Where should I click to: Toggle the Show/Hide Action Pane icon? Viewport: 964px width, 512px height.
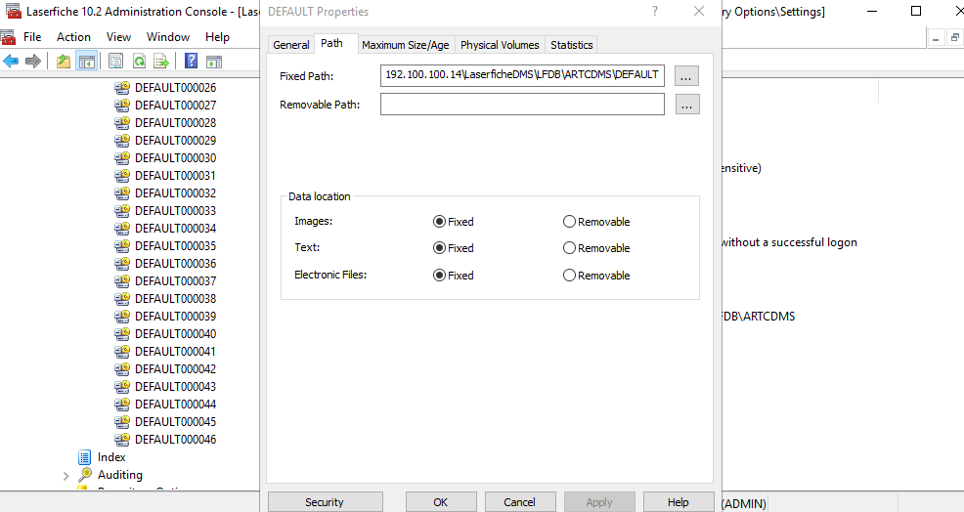click(214, 61)
